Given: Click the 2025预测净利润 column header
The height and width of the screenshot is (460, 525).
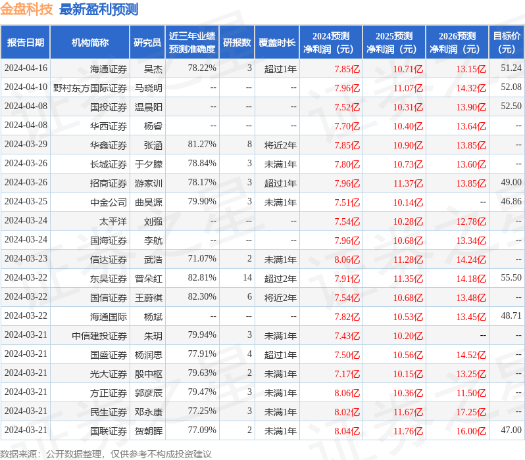Looking at the screenshot, I should 394,43.
